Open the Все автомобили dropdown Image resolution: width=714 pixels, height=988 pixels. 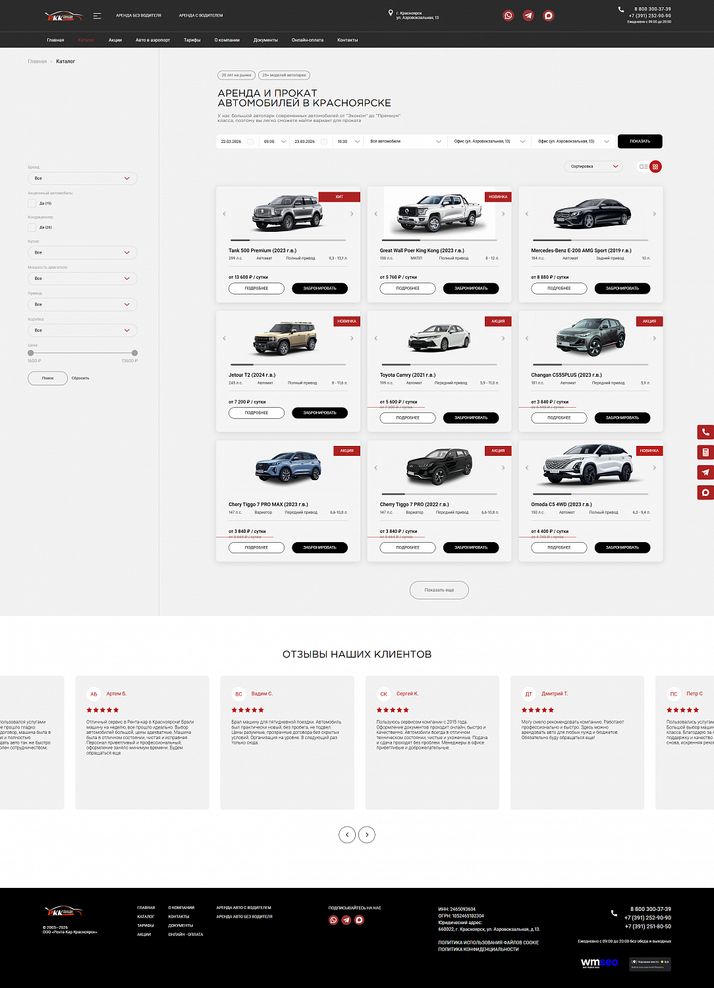tap(406, 142)
